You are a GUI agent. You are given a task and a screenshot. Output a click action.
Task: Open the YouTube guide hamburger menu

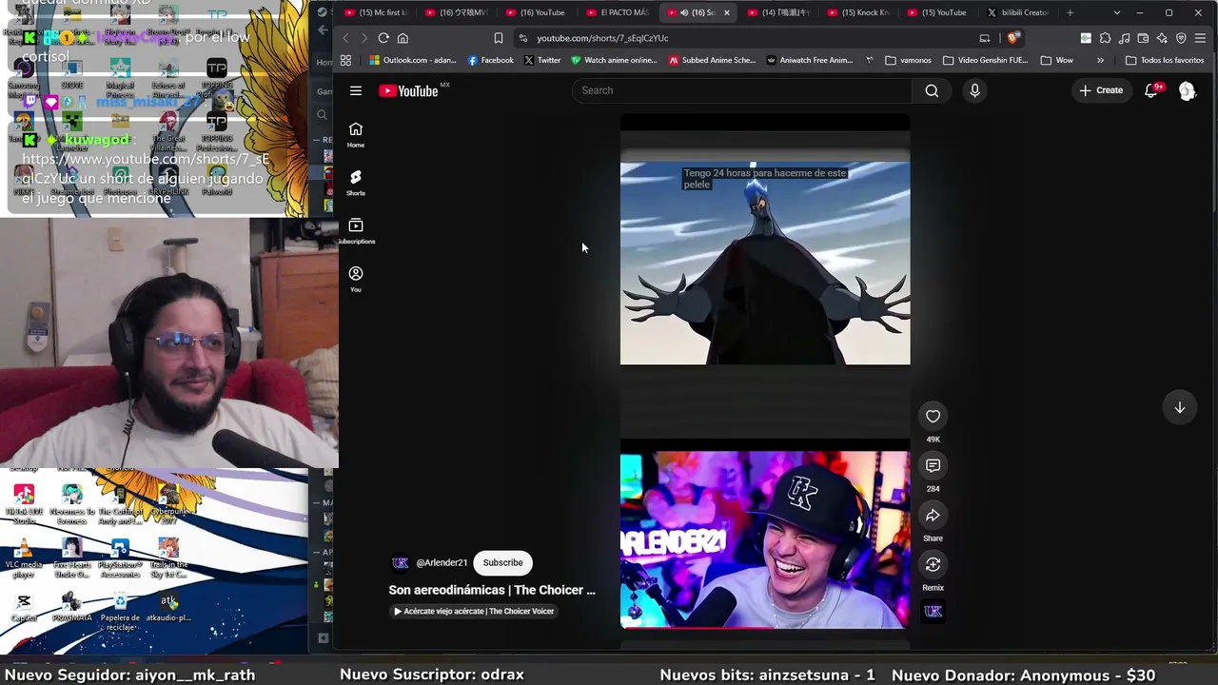tap(356, 90)
